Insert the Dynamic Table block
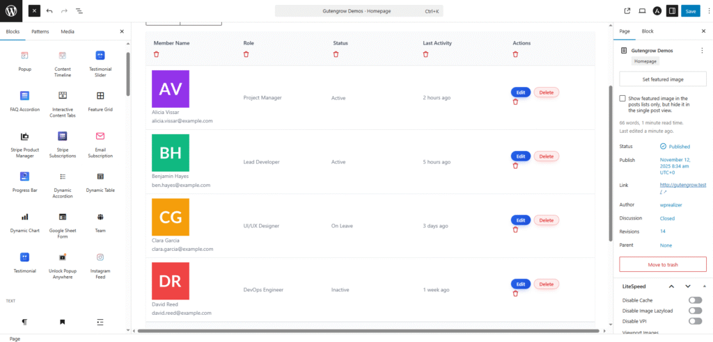This screenshot has width=713, height=342. pos(100,183)
